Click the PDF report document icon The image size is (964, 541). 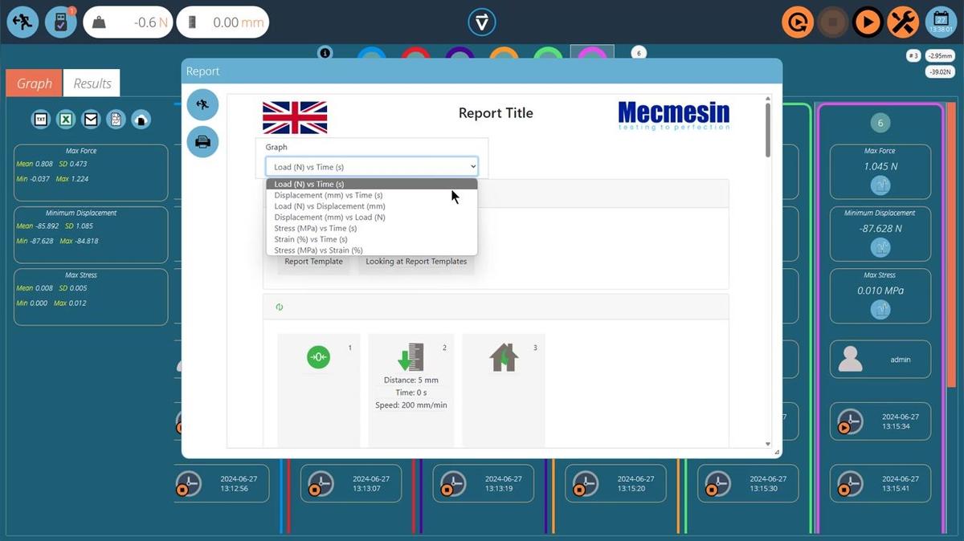[116, 120]
